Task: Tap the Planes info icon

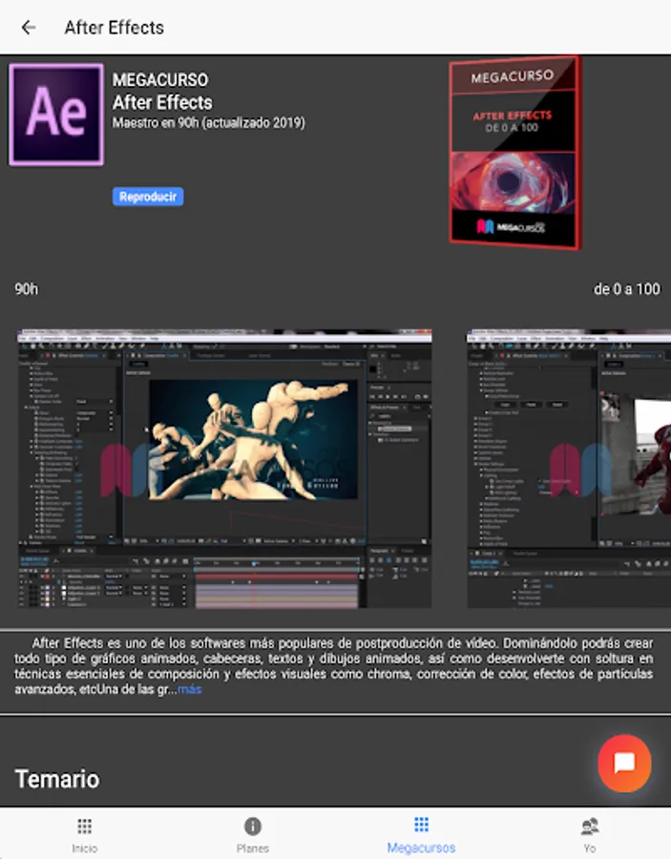Action: click(253, 826)
